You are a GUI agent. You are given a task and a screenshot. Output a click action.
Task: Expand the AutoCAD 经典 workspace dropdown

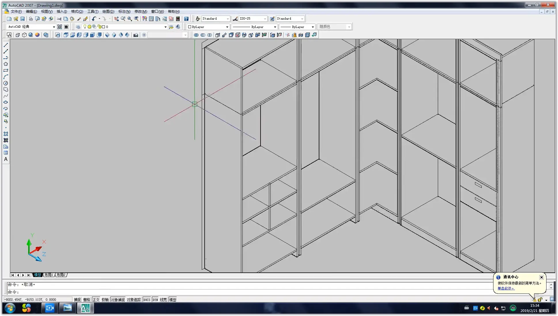tap(54, 27)
